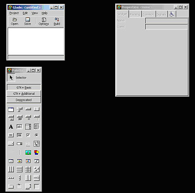This screenshot has height=193, width=195.
Task: Select the Check Button widget icon
Action: coord(28,135)
